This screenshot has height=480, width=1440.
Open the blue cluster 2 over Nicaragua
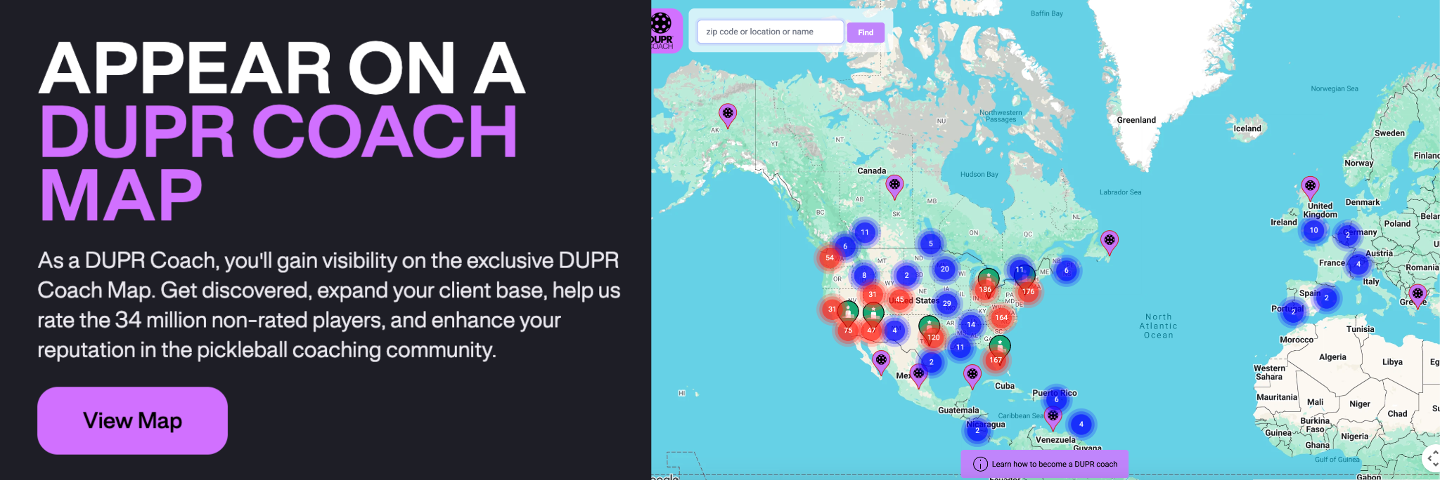pyautogui.click(x=977, y=430)
